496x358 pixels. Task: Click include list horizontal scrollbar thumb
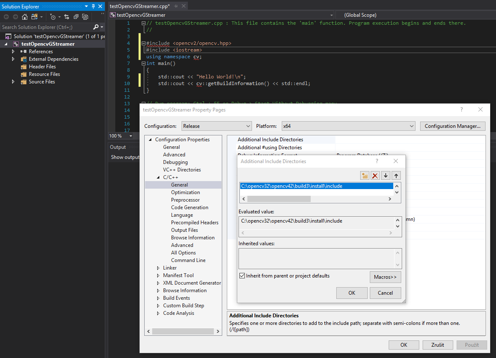point(279,199)
